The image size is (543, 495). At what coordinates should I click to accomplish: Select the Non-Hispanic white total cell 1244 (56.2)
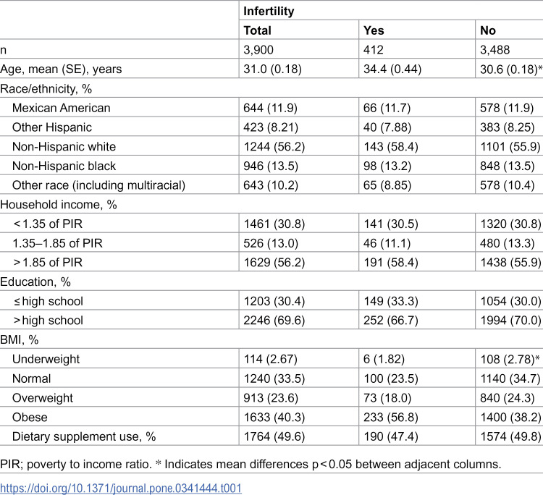click(x=274, y=147)
